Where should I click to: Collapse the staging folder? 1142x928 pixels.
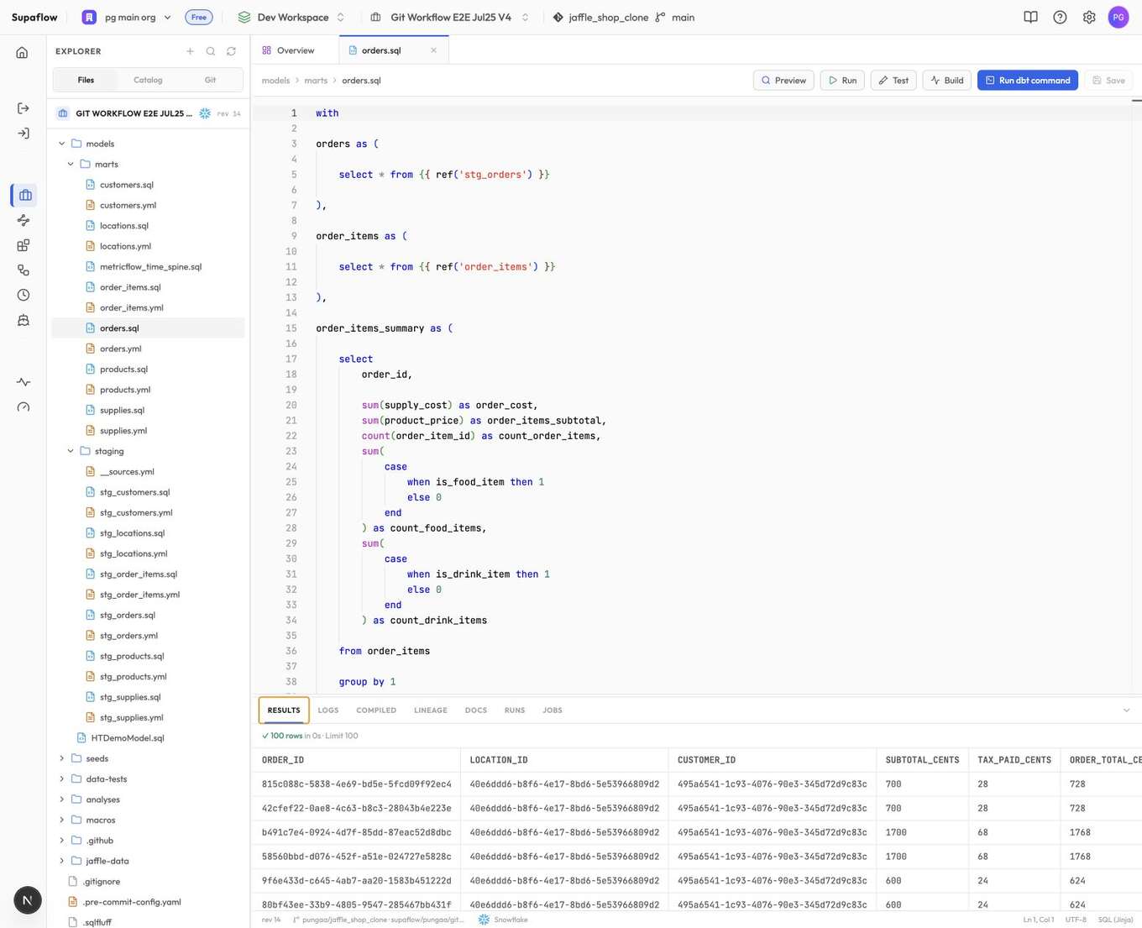pyautogui.click(x=71, y=451)
